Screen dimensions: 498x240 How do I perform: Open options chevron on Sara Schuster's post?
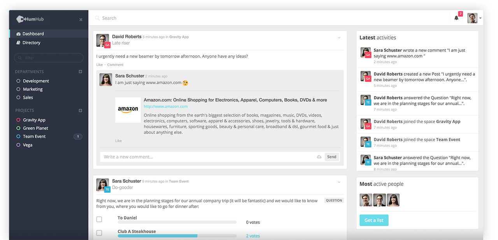click(339, 182)
